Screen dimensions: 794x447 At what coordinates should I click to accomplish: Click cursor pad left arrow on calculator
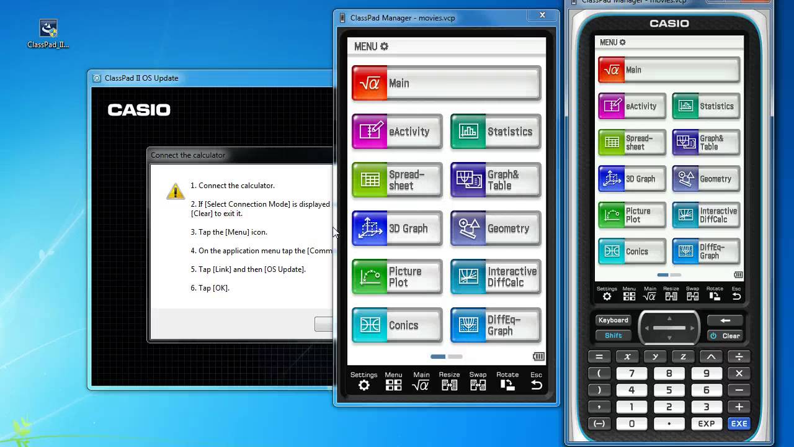click(647, 328)
